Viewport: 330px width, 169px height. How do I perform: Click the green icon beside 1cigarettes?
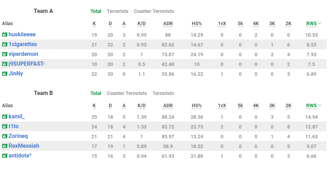pyautogui.click(x=5, y=45)
